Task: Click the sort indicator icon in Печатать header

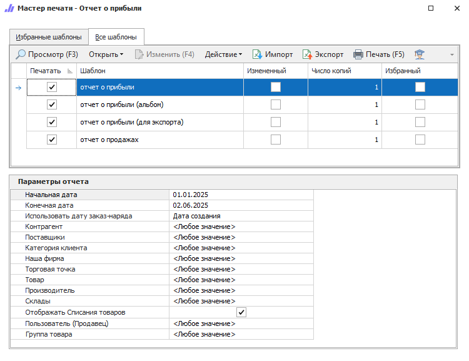Action: point(69,71)
